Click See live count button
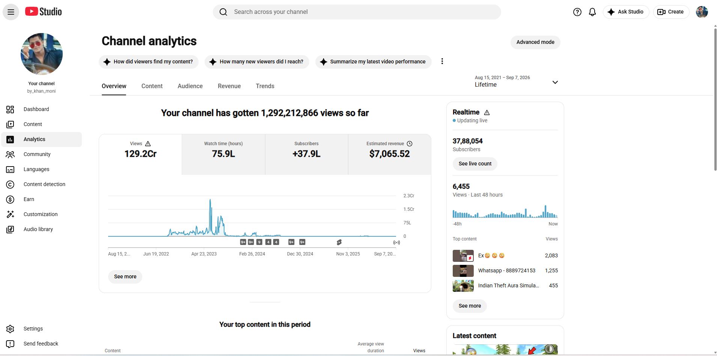This screenshot has width=717, height=356. click(x=475, y=164)
